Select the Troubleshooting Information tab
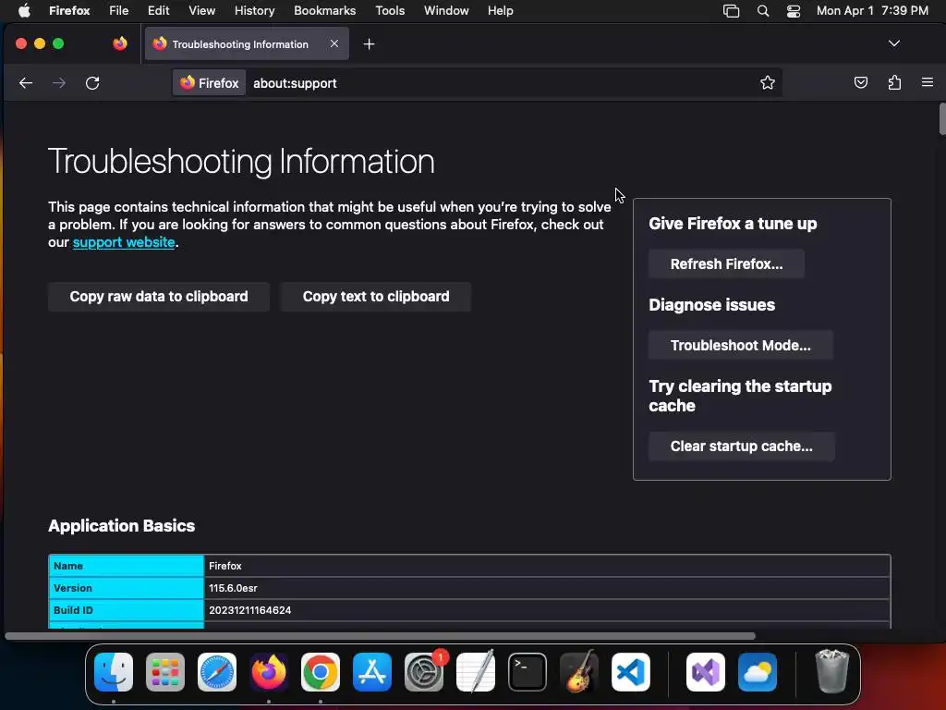The height and width of the screenshot is (710, 946). 240,44
